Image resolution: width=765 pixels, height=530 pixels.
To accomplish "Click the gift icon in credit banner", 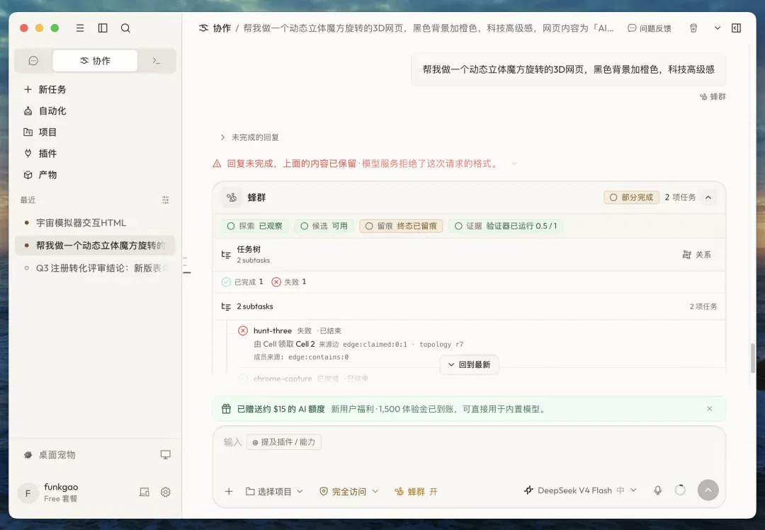I will (226, 409).
